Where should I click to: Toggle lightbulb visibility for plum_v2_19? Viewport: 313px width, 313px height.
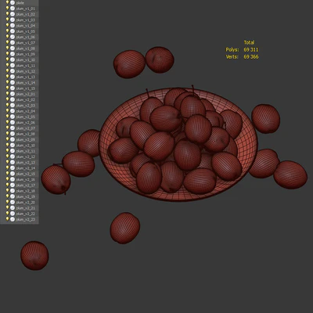pyautogui.click(x=7, y=196)
